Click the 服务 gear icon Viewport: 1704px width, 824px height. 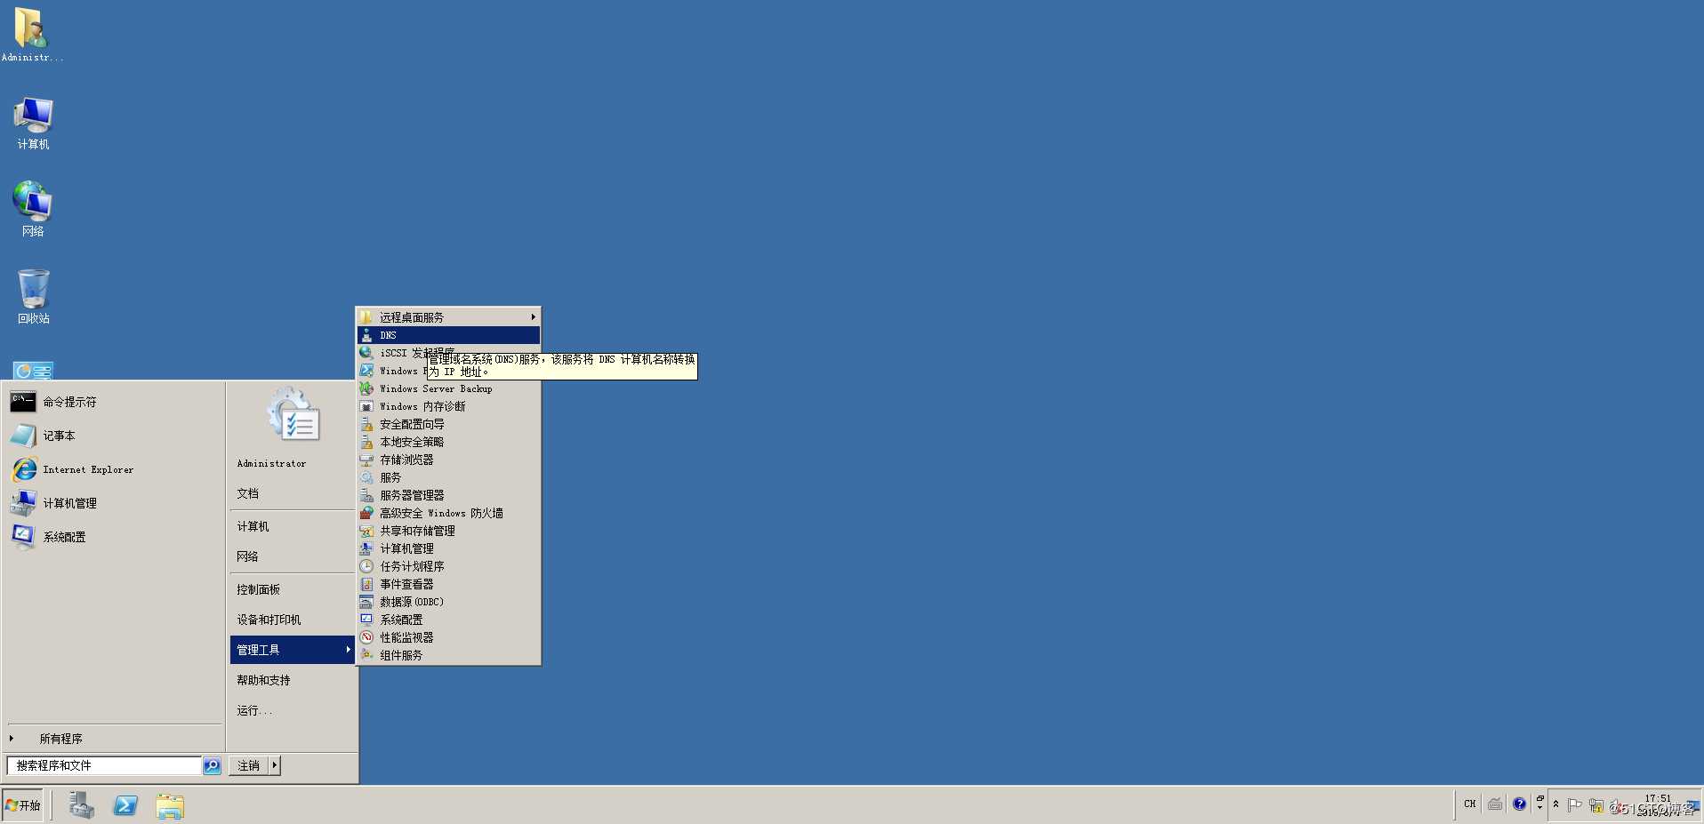point(366,477)
